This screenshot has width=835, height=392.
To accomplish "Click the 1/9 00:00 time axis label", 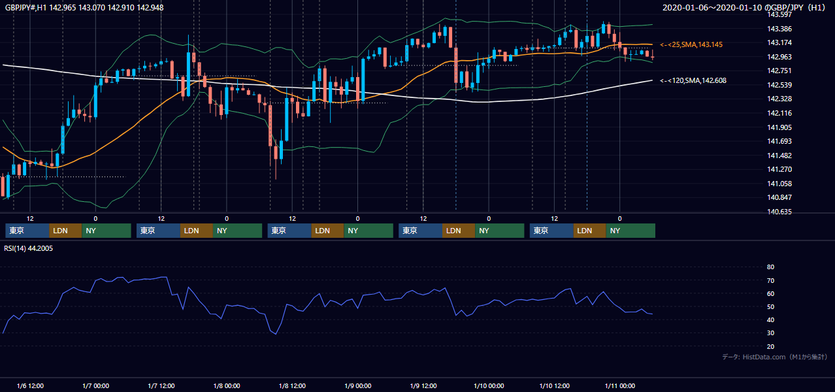I will point(357,385).
